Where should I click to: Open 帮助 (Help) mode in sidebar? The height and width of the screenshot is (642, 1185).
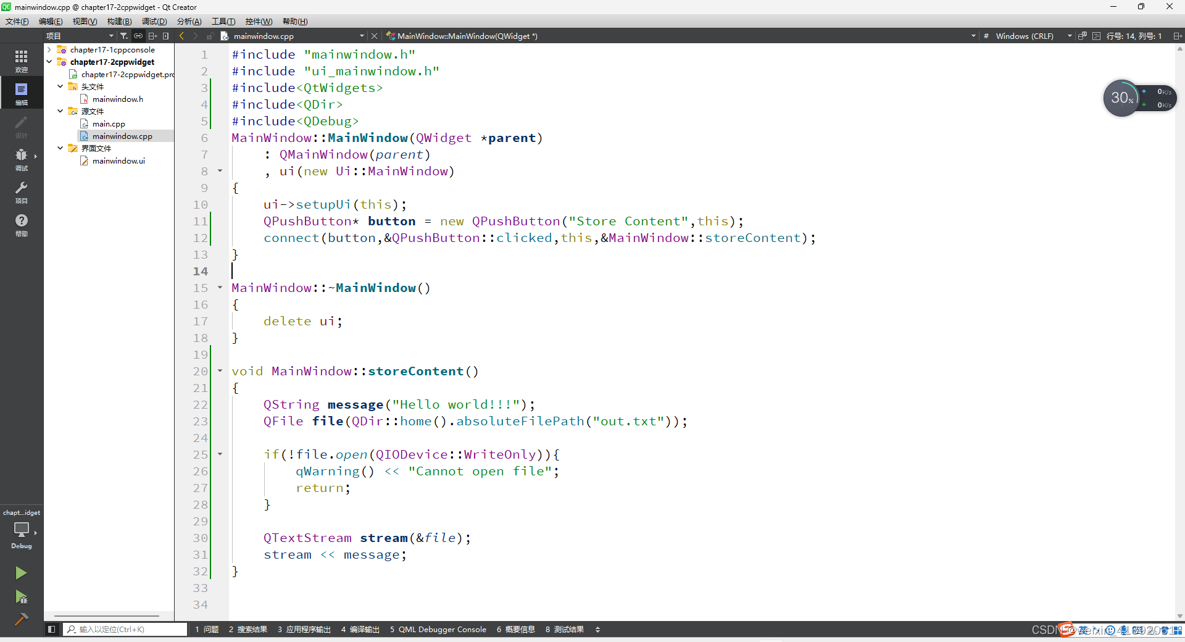pos(21,225)
